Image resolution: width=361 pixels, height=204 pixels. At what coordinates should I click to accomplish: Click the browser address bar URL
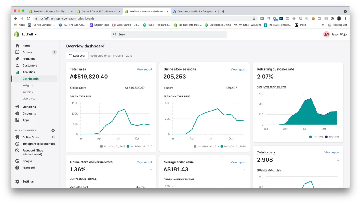[67, 18]
